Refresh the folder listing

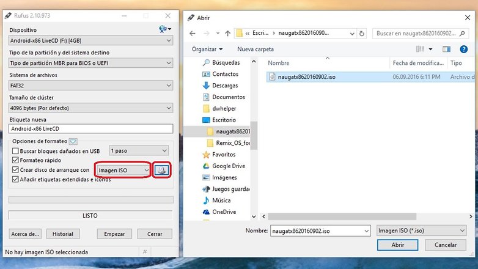362,33
